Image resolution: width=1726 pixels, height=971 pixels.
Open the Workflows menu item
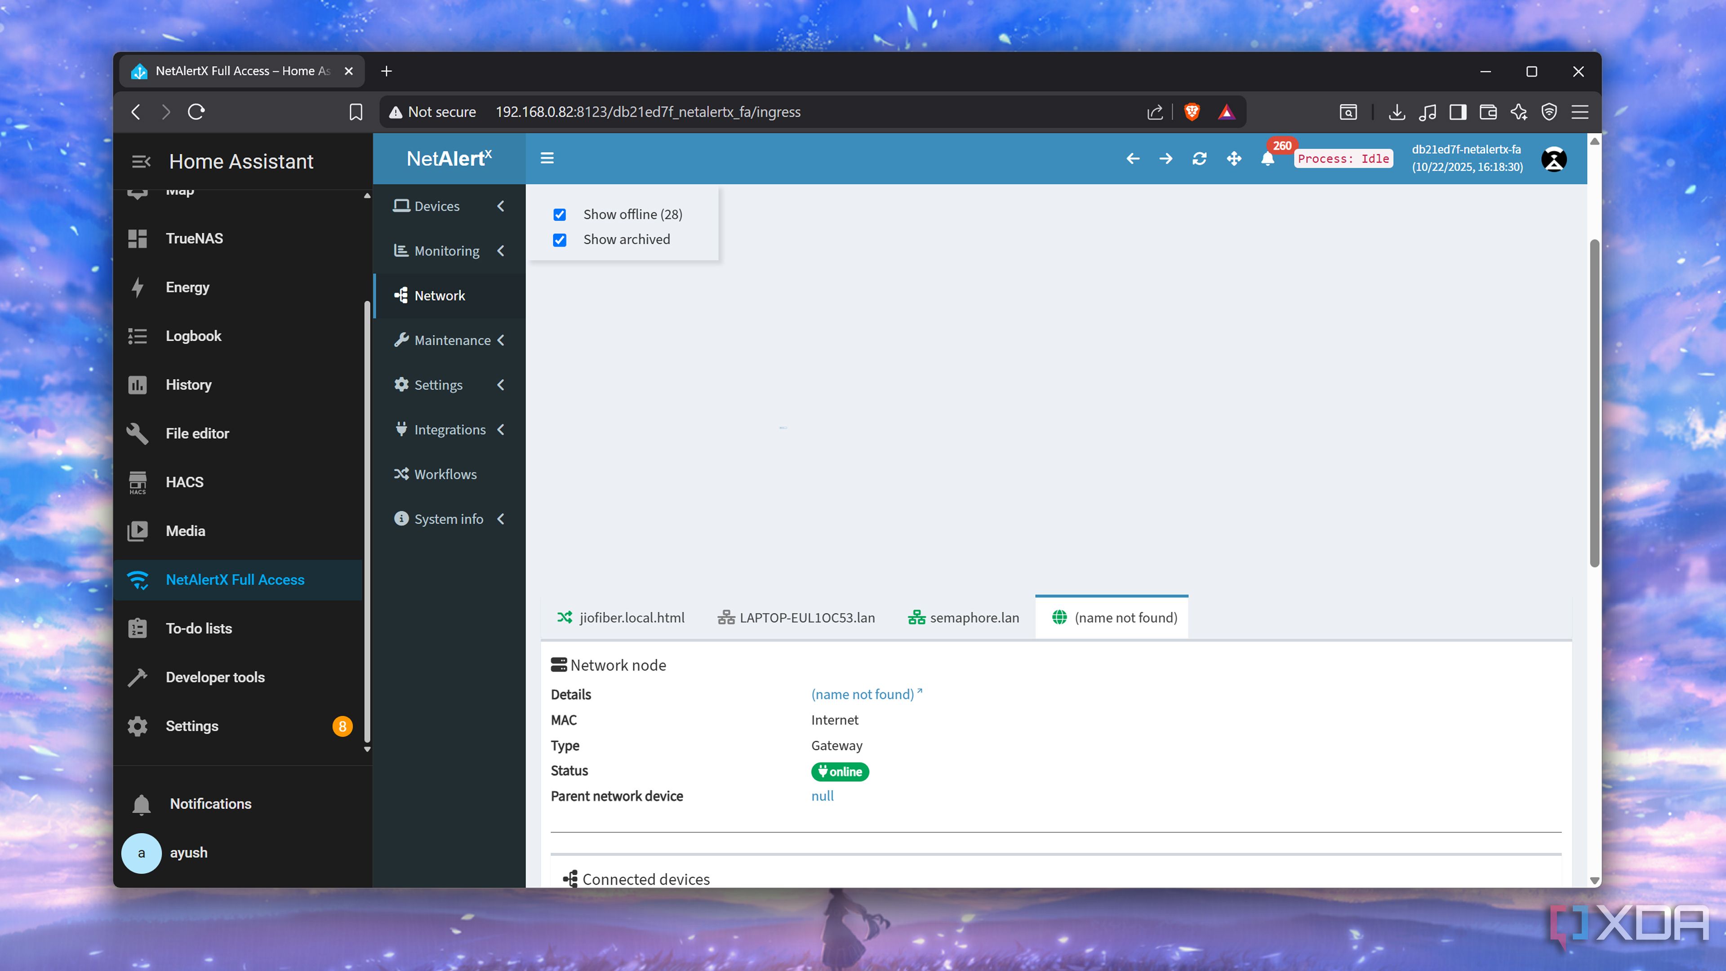pos(445,474)
